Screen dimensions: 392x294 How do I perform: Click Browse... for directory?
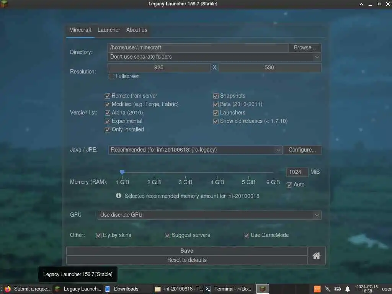pyautogui.click(x=305, y=47)
